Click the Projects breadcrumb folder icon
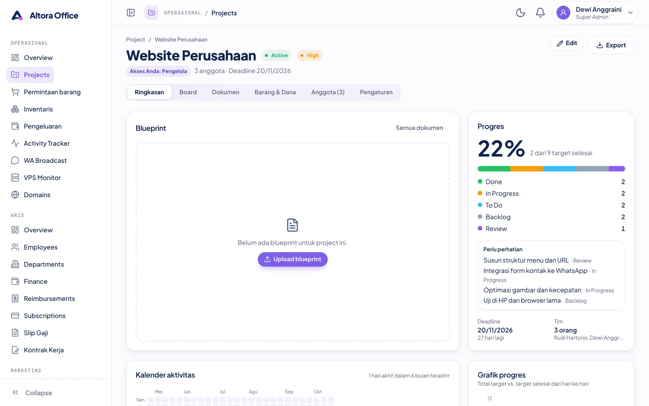Viewport: 649px width, 406px height. 151,13
